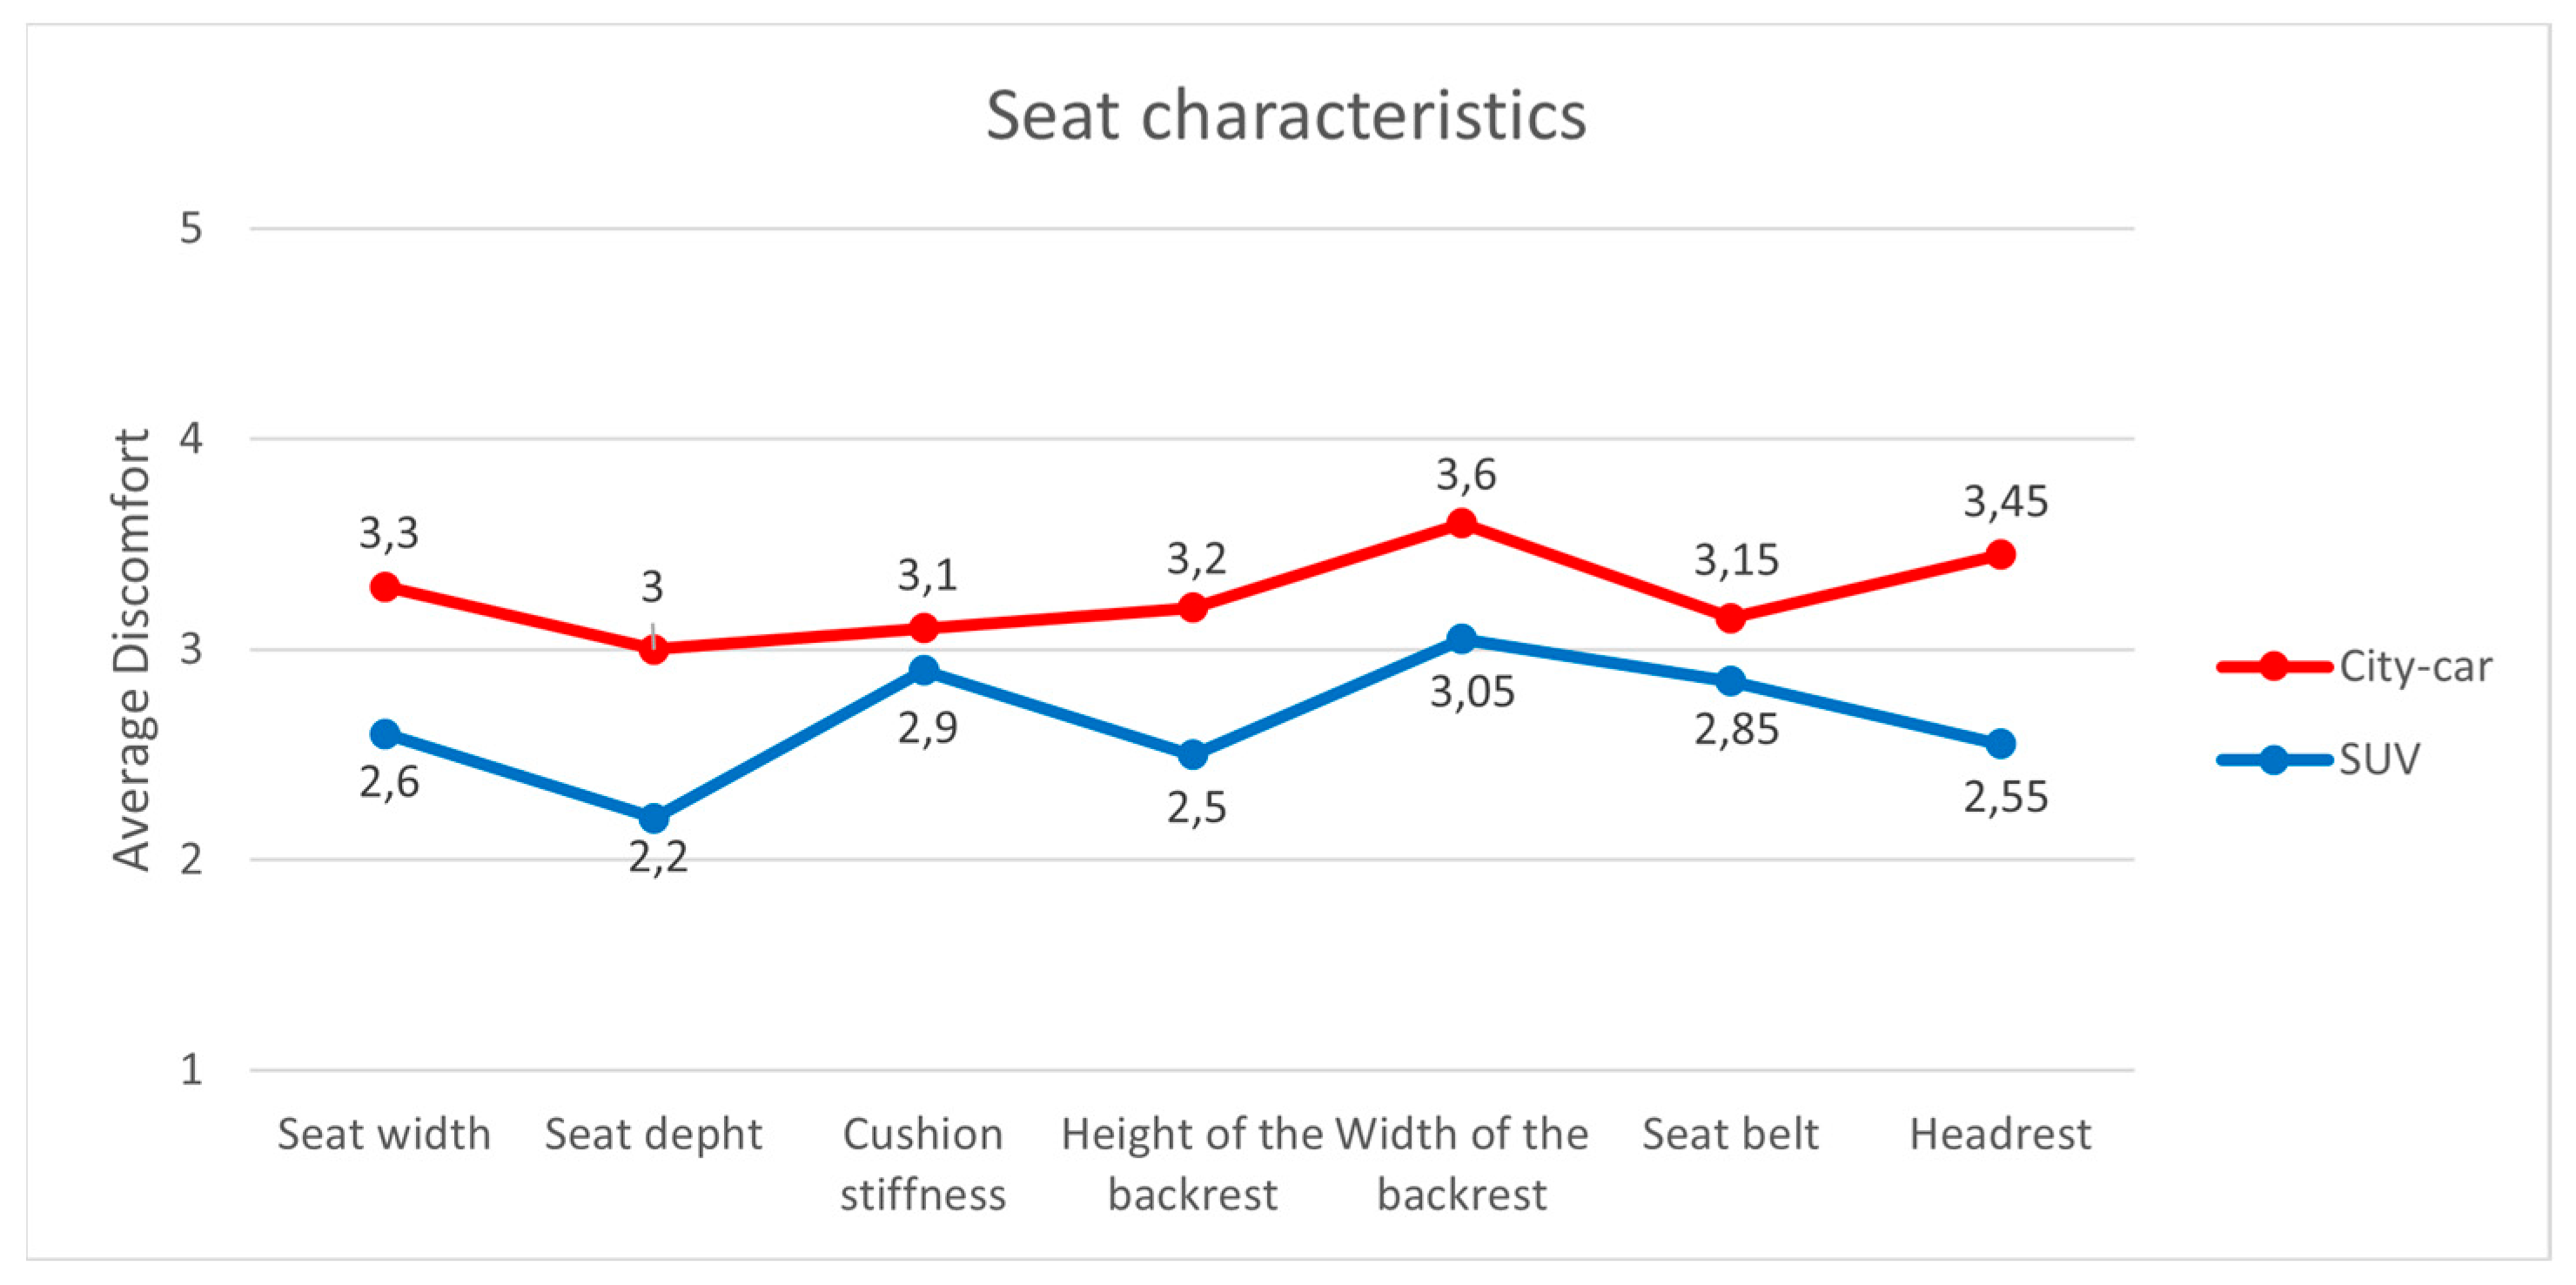The image size is (2576, 1285).
Task: Click the 'Seat characteristics' chart title
Action: (1286, 116)
